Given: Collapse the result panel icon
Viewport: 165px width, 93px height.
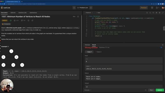Looking at the screenshot, I should click(163, 45).
